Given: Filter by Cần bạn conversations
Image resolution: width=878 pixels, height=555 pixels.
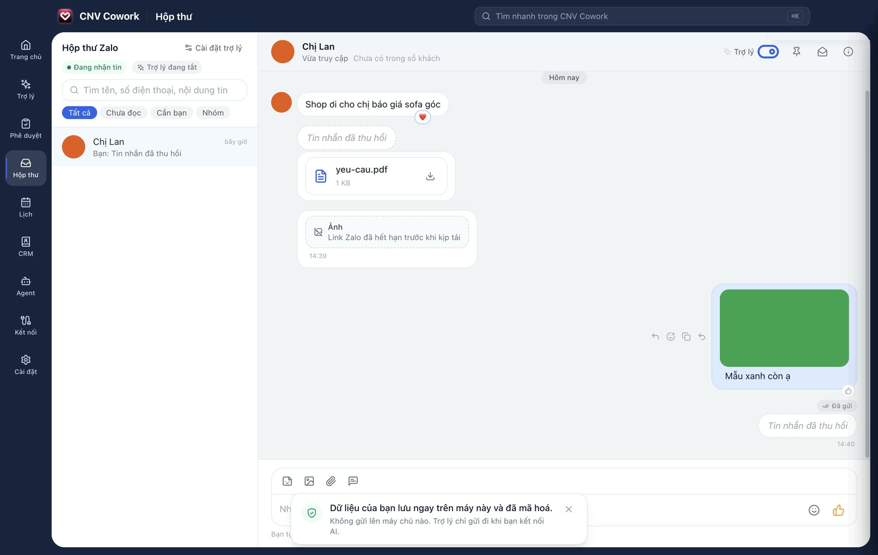Looking at the screenshot, I should pyautogui.click(x=172, y=113).
